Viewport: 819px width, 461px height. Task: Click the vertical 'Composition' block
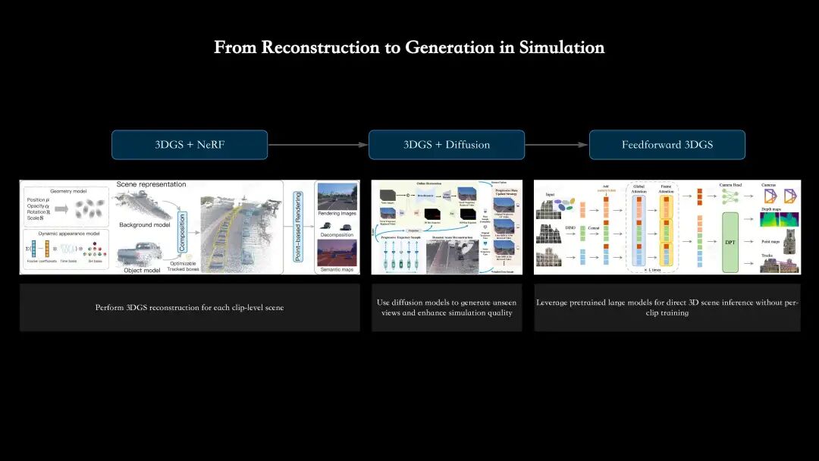click(182, 232)
